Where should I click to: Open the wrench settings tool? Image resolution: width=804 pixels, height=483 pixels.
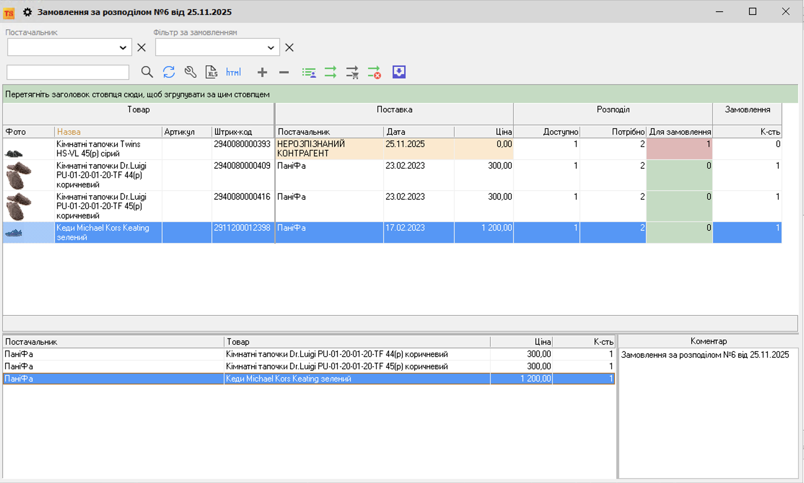coord(190,72)
